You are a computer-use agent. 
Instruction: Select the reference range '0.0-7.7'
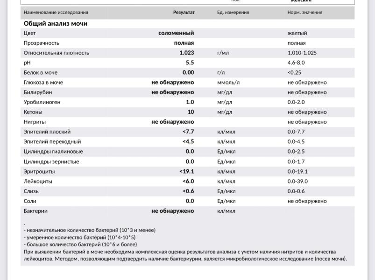click(296, 132)
